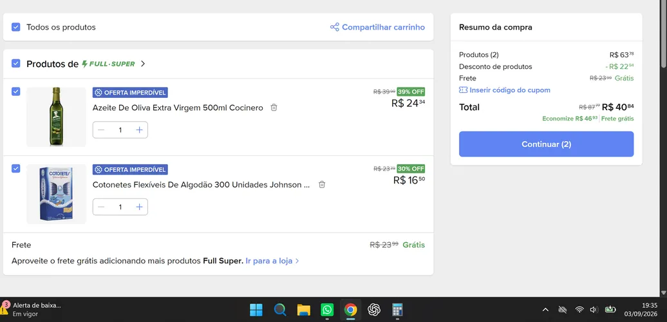The image size is (667, 322).
Task: Open ChatGPT app from taskbar
Action: pos(374,310)
